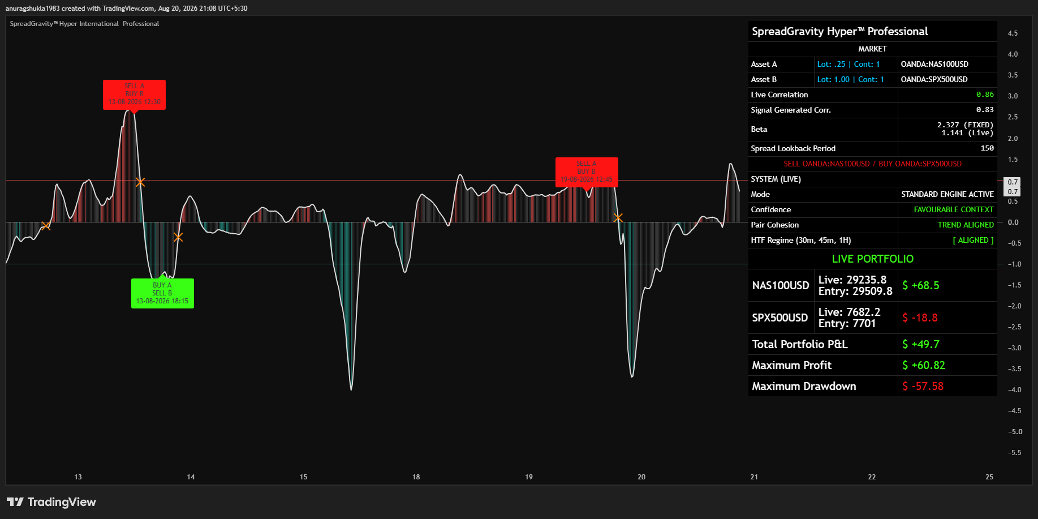
Task: Click the lookback period value 150
Action: (987, 149)
